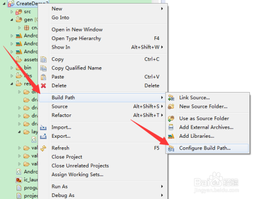This screenshot has width=253, height=199.
Task: Click the Link Source icon
Action: [171, 98]
